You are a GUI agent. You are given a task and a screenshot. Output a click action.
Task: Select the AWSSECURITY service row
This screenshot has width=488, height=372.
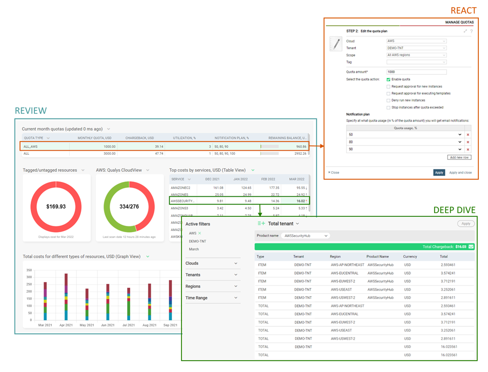pos(239,201)
